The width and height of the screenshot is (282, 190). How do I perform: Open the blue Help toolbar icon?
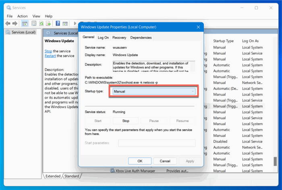tap(58, 23)
